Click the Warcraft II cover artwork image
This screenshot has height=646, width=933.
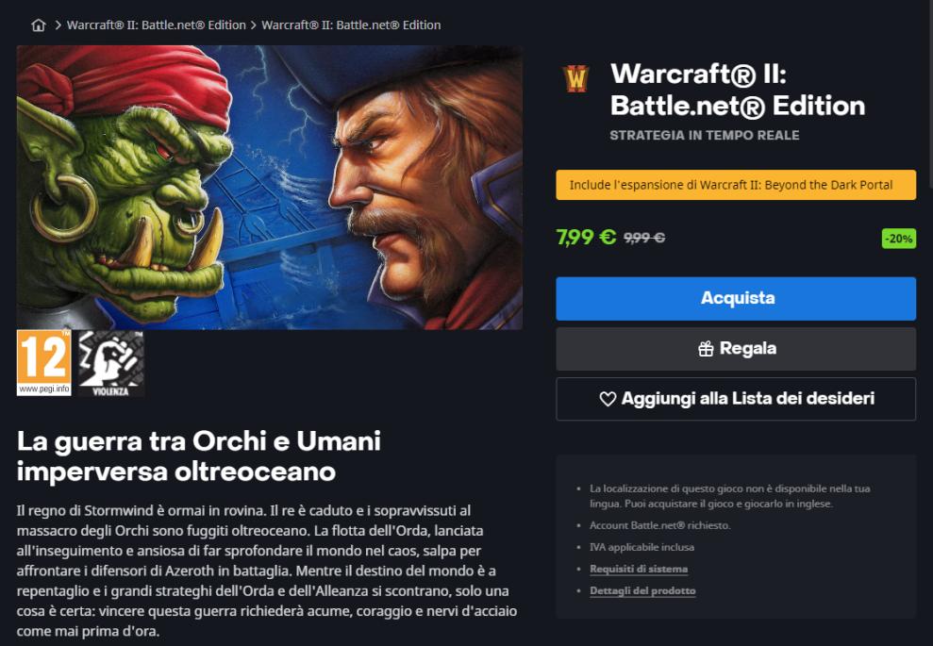coord(270,188)
